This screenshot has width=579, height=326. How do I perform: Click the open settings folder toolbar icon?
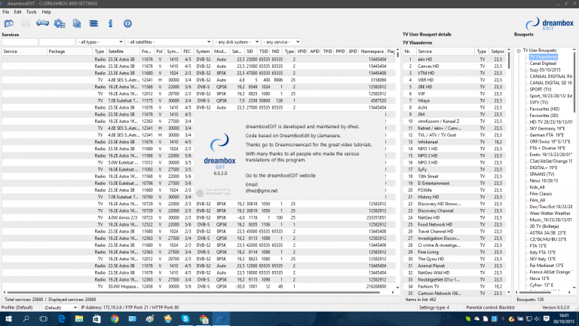(x=10, y=24)
